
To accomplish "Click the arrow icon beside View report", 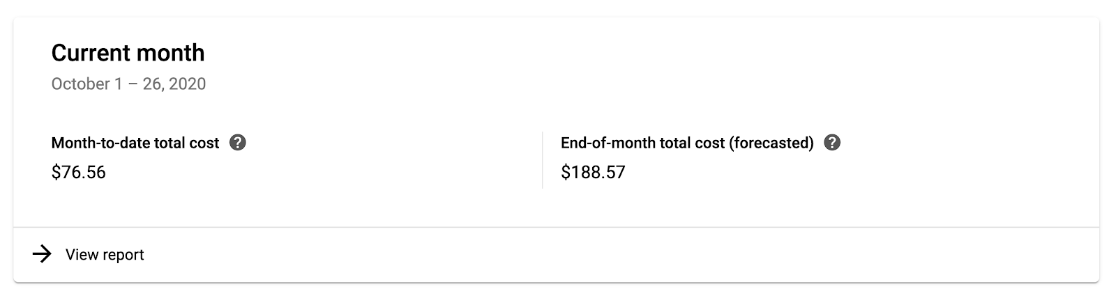I will click(43, 255).
